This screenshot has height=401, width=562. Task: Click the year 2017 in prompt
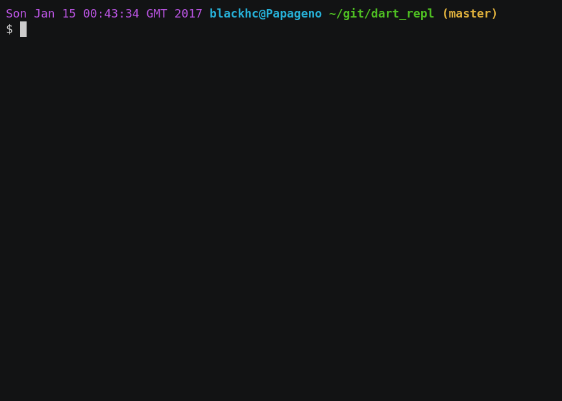[188, 14]
